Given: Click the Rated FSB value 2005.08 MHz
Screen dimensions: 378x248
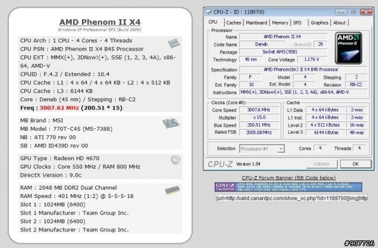Looking at the screenshot, I should [x=259, y=133].
